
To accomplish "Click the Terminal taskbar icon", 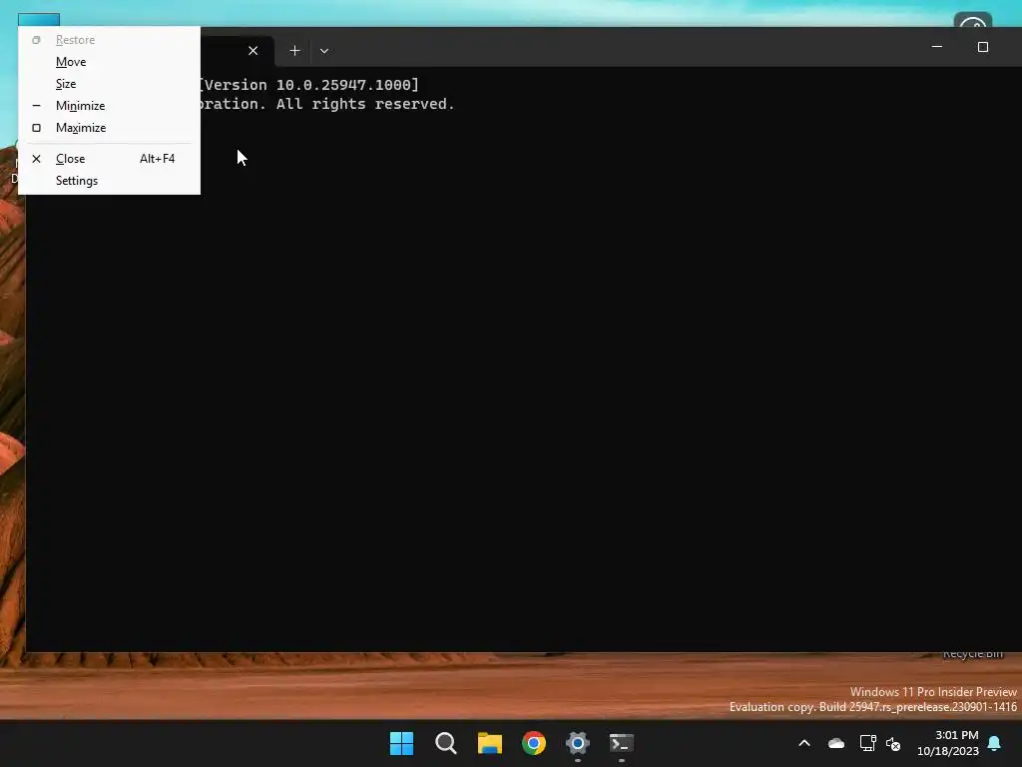I will click(x=622, y=743).
